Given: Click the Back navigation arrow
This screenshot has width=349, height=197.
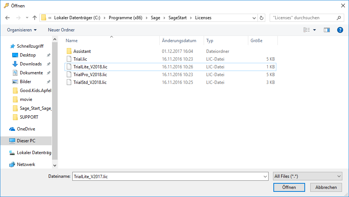Looking at the screenshot, I should click(x=7, y=18).
